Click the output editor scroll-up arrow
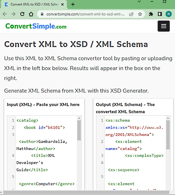 168,118
